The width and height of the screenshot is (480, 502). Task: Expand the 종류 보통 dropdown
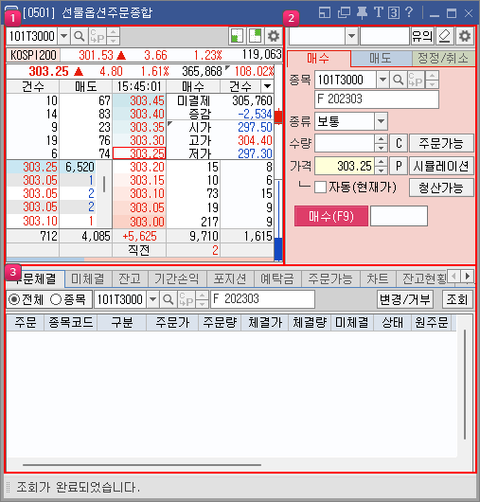click(381, 121)
